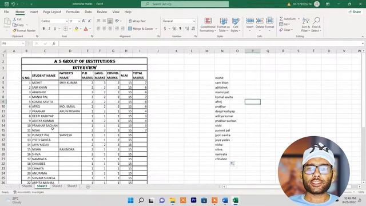Apply Percent Style format

tap(174, 29)
